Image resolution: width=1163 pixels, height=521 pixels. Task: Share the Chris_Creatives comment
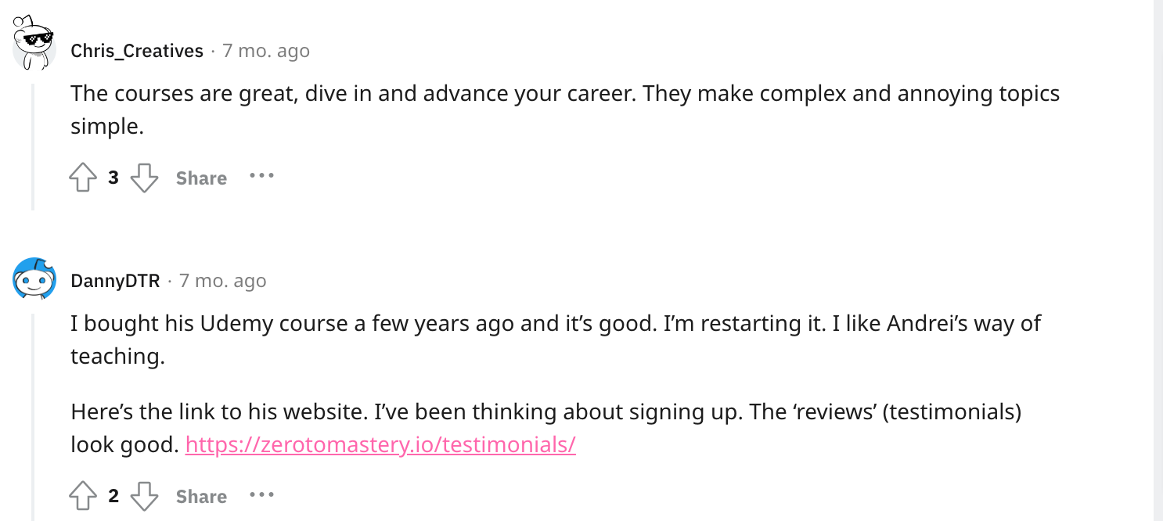pyautogui.click(x=201, y=178)
